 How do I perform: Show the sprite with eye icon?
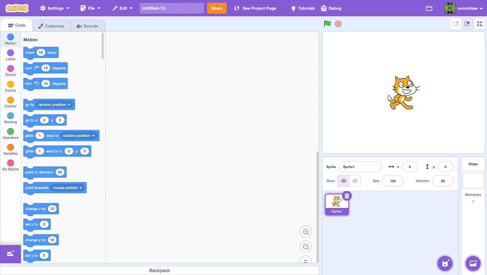tap(344, 181)
